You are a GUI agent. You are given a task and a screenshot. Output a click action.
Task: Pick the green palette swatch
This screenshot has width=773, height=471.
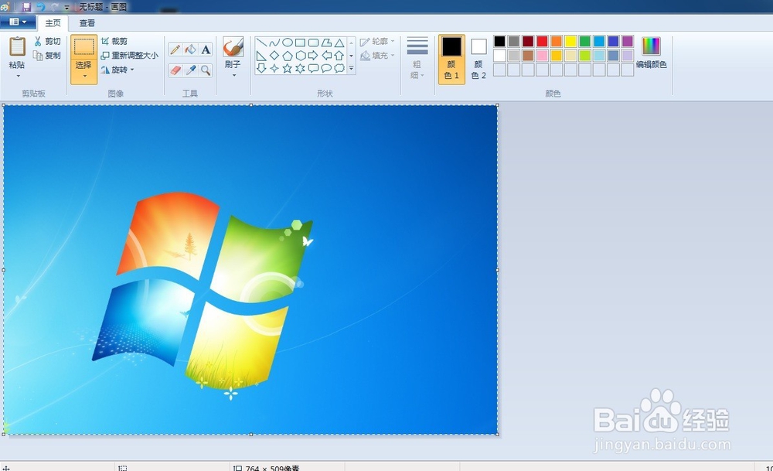click(x=585, y=42)
